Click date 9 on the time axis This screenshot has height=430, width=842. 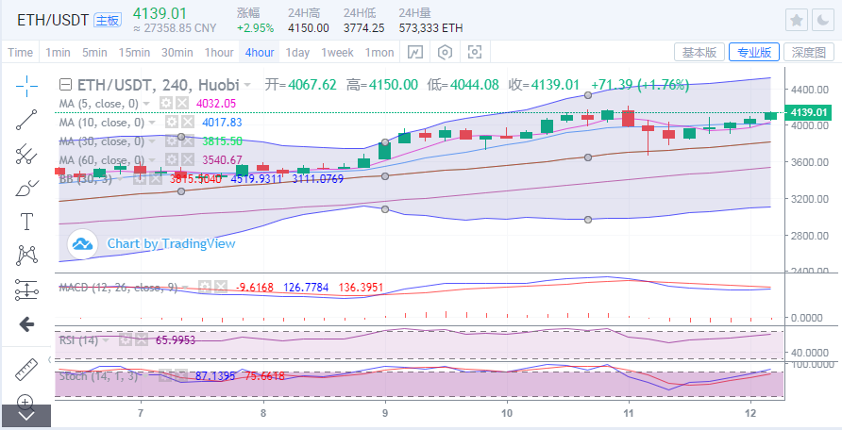coord(385,413)
